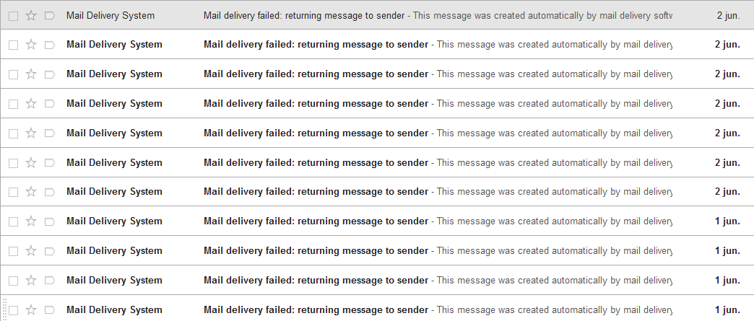Mark the last 2 jun. email as important
Viewport: 754px width, 321px height.
coord(50,192)
